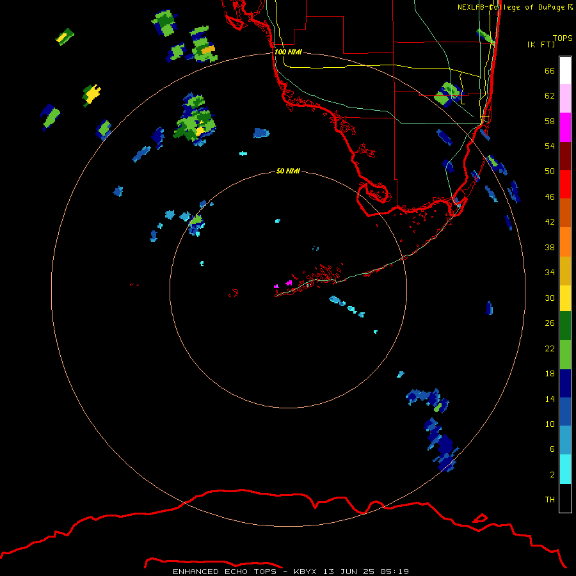Click the ENHANCED ECHO TOPS product title
This screenshot has width=576, height=576.
click(225, 572)
